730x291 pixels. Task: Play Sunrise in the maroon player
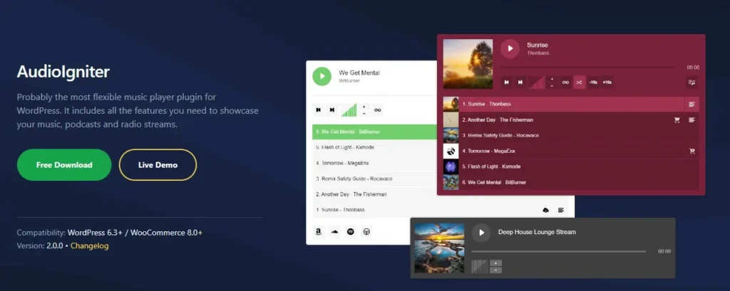[510, 48]
